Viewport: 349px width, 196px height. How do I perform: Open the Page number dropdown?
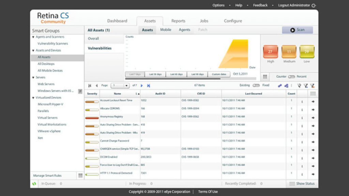click(120, 85)
